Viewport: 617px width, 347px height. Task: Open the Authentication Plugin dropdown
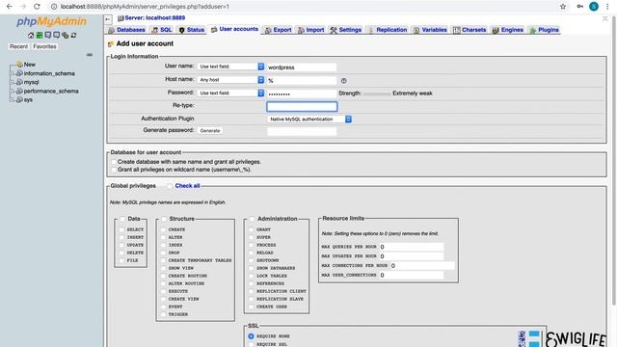tap(309, 119)
